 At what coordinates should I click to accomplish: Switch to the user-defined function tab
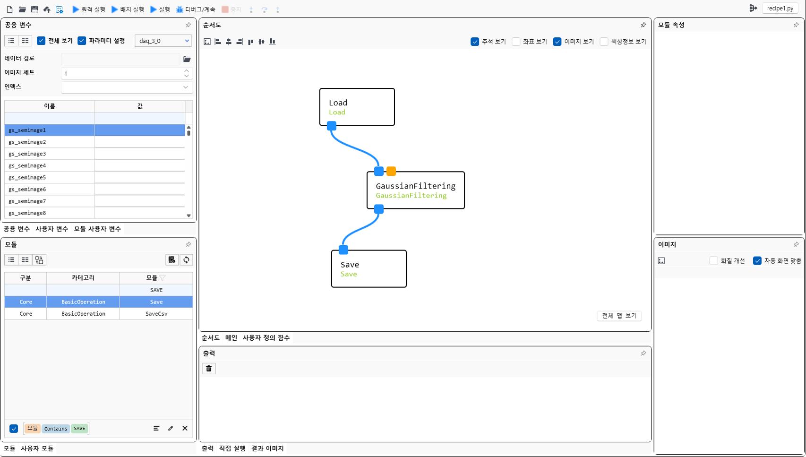pyautogui.click(x=266, y=338)
